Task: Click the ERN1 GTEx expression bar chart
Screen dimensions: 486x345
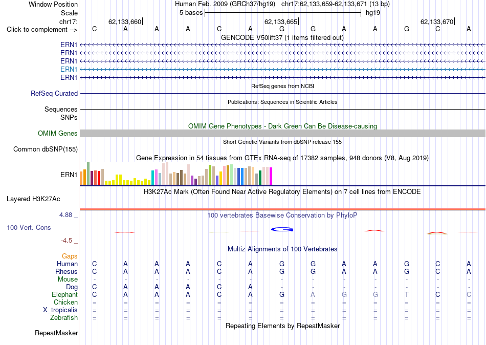Action: pyautogui.click(x=176, y=174)
